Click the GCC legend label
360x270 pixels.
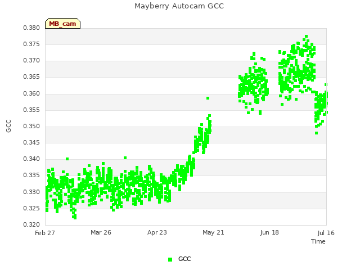tap(184, 259)
